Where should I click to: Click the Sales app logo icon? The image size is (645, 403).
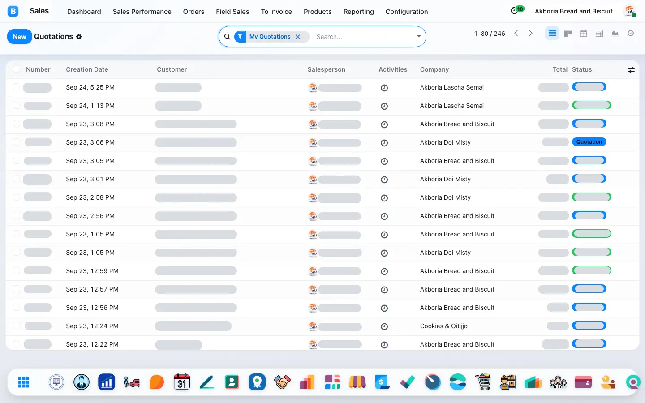13,11
